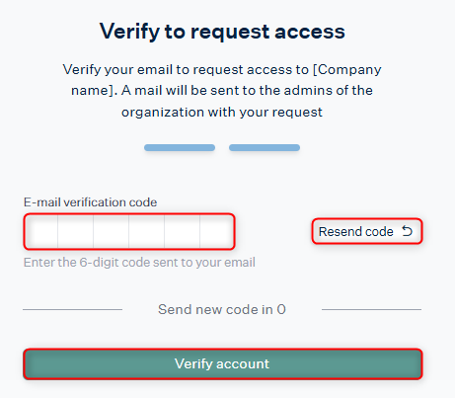Click the [Company name] description paragraph
Image resolution: width=455 pixels, height=398 pixels.
[x=222, y=91]
